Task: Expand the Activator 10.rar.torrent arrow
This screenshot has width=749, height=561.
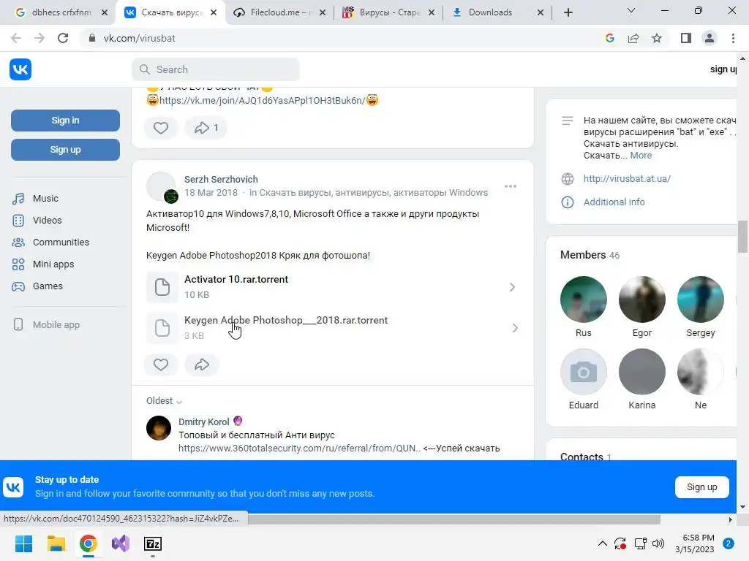Action: pos(512,287)
